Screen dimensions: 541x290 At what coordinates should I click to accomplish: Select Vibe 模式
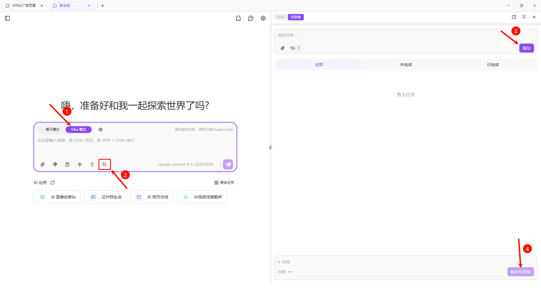[79, 130]
